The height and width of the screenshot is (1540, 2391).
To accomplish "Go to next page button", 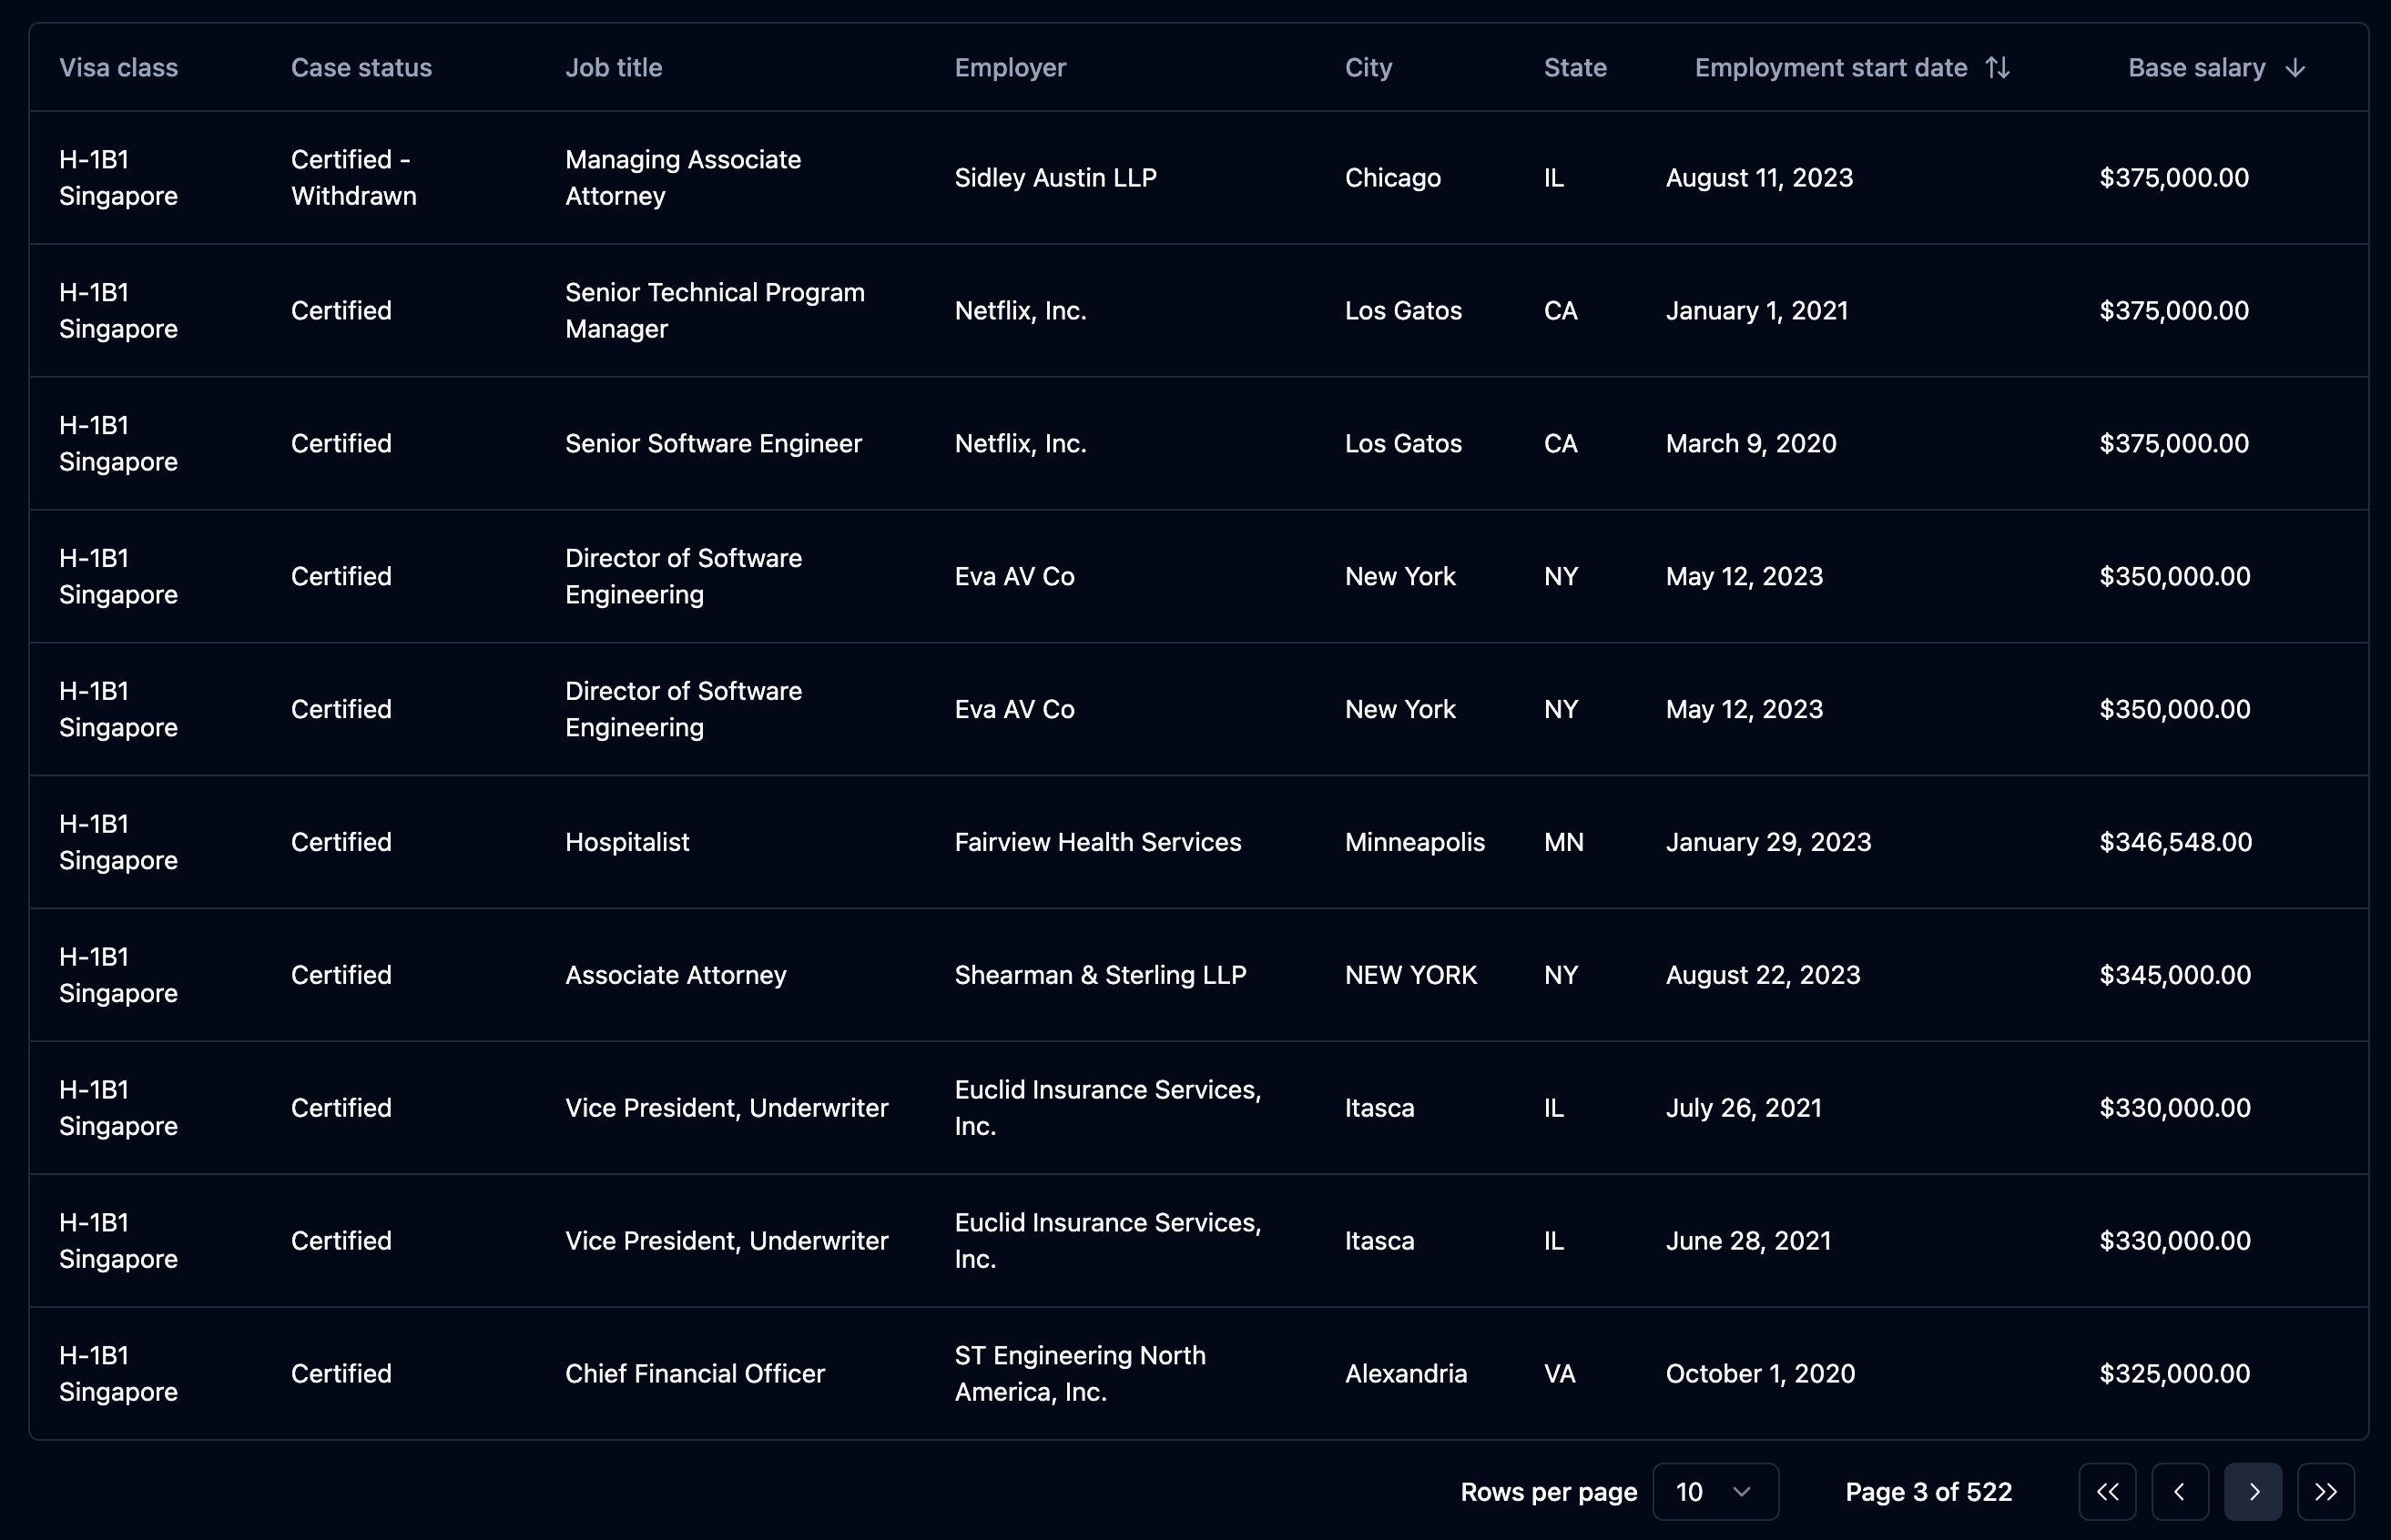I will pos(2253,1492).
